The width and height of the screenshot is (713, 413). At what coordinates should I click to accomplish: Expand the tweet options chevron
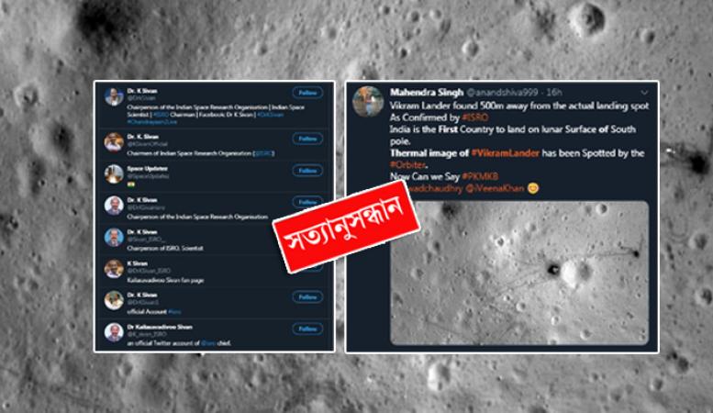(x=644, y=93)
